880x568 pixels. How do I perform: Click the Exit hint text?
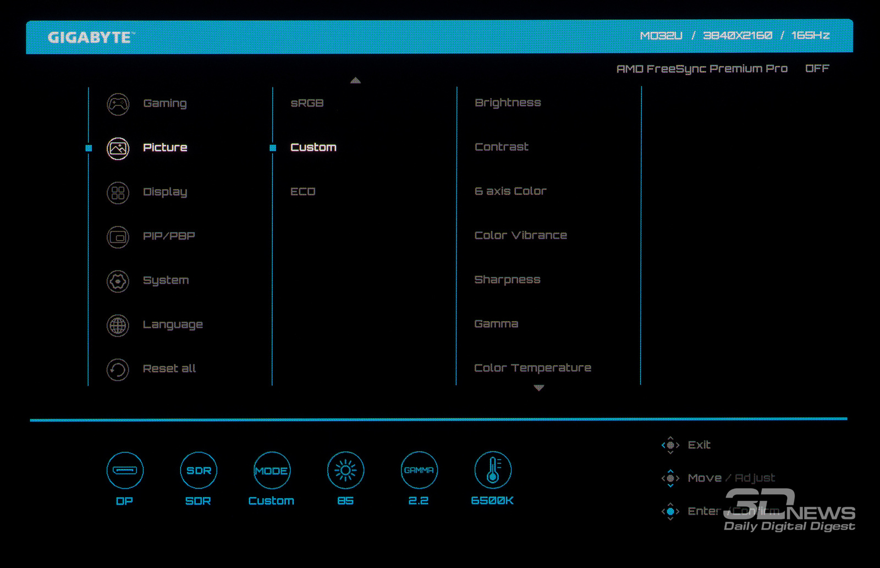pyautogui.click(x=699, y=445)
